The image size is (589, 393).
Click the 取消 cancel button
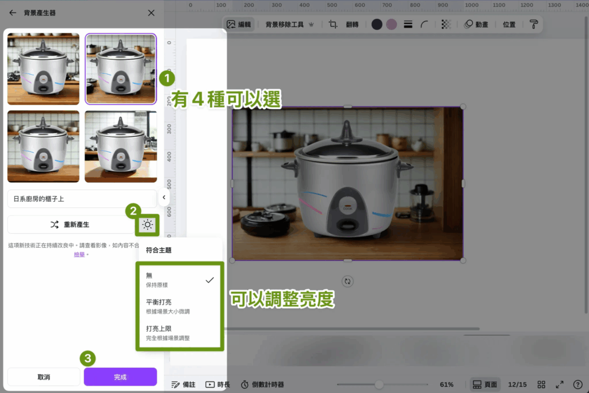pyautogui.click(x=44, y=377)
